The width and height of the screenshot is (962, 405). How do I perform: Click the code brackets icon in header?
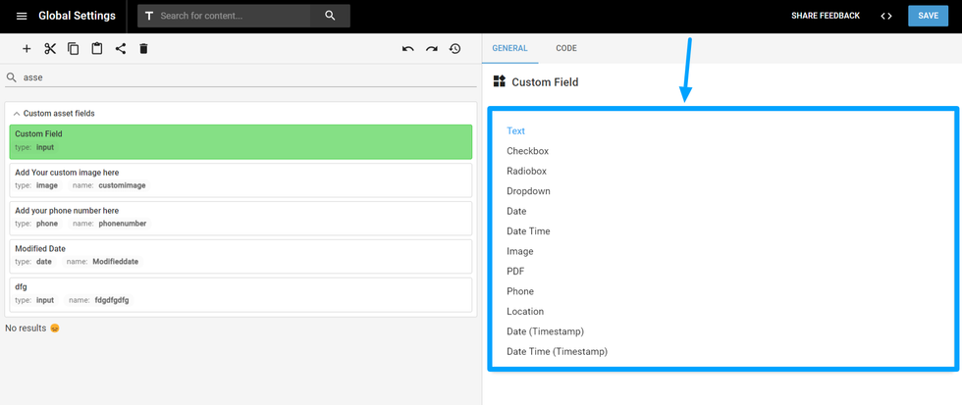point(886,16)
